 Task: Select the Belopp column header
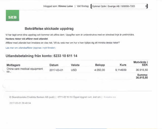(x=100, y=65)
